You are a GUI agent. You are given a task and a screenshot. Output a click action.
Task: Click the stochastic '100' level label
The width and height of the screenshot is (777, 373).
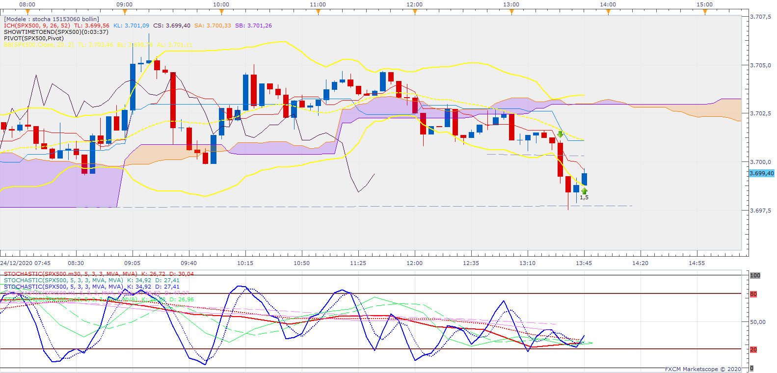[755, 275]
